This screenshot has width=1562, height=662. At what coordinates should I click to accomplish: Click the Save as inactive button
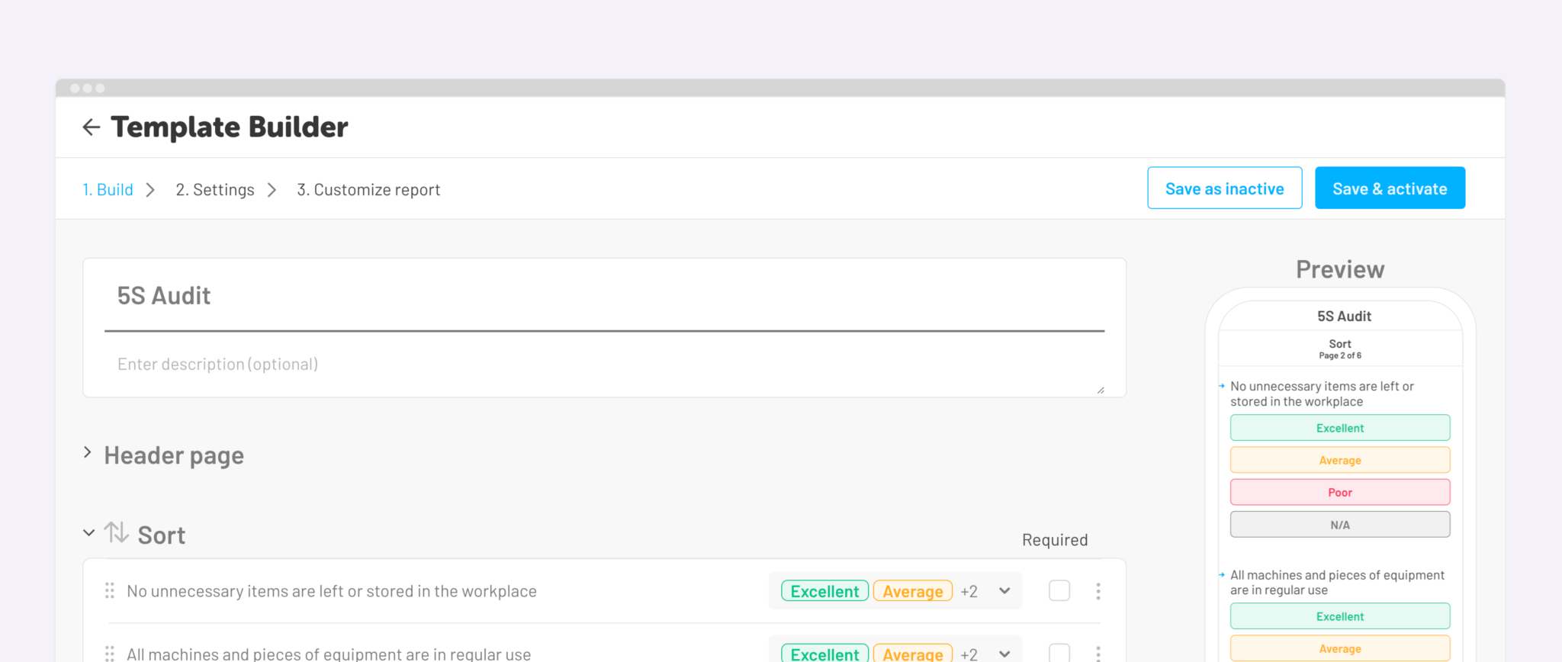point(1224,188)
